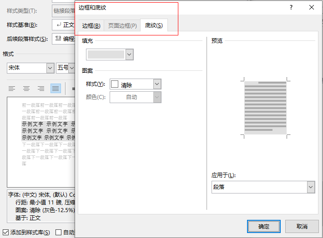Open the 样式(Y) pattern dropdown arrow
The width and height of the screenshot is (323, 238).
click(x=157, y=84)
